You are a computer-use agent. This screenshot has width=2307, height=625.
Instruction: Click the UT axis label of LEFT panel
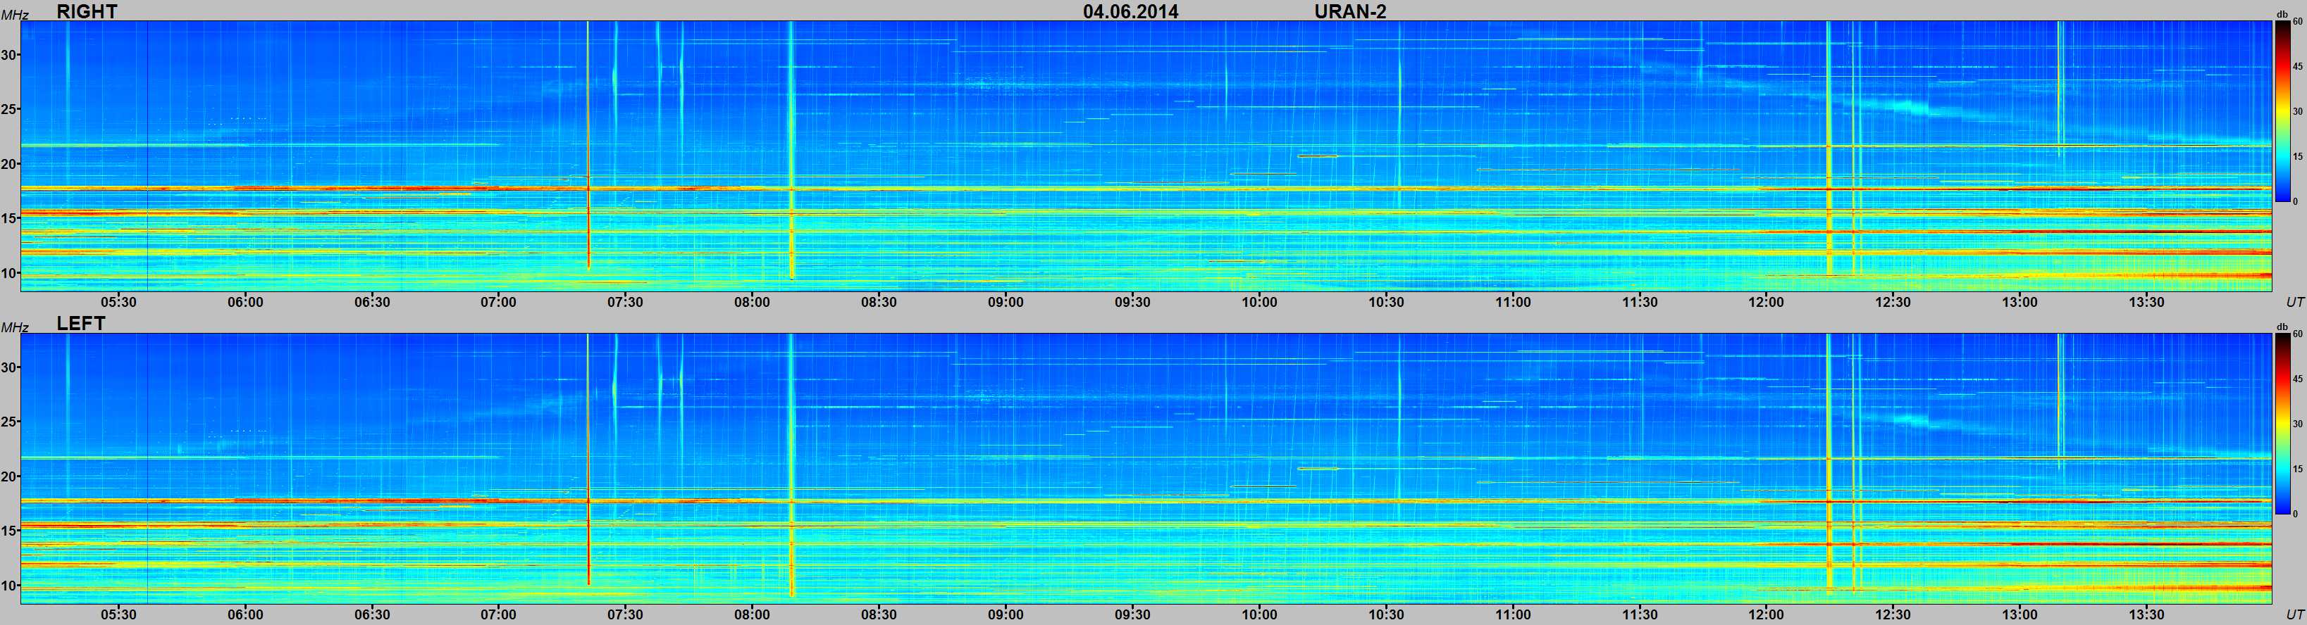tap(2294, 615)
